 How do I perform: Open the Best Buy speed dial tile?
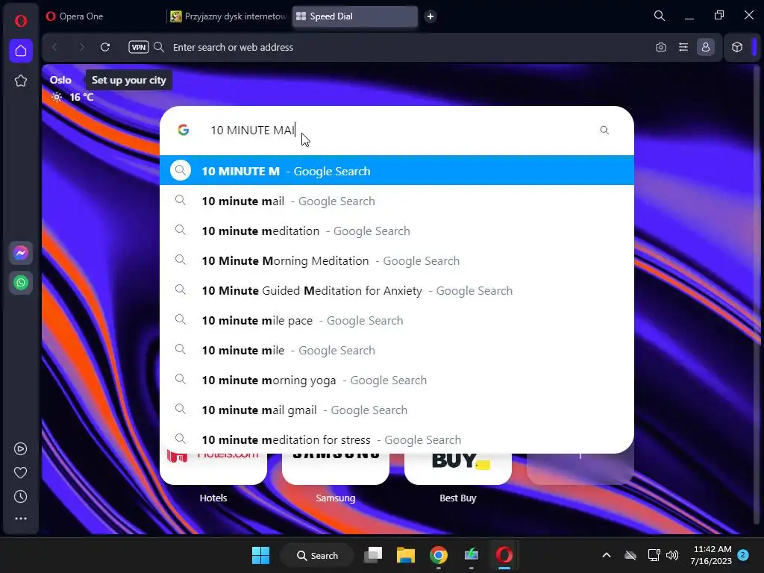458,469
